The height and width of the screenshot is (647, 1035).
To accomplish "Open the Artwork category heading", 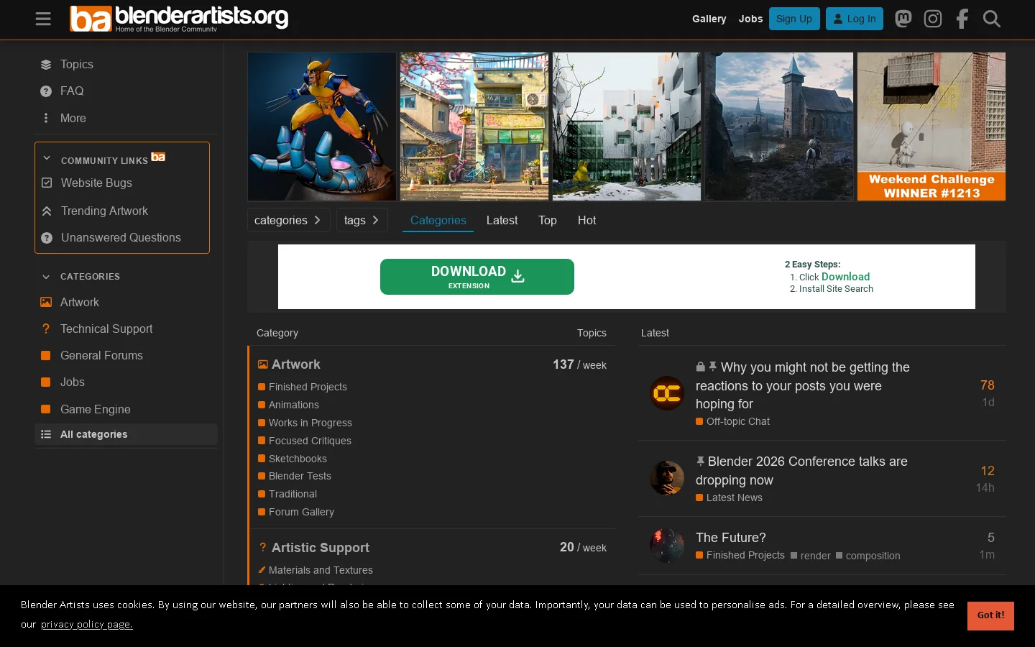I will [x=295, y=364].
